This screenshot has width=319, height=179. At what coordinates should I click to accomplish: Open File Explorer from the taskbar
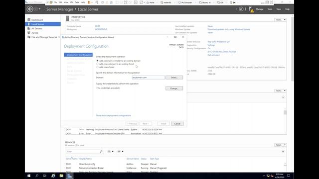pyautogui.click(x=61, y=176)
